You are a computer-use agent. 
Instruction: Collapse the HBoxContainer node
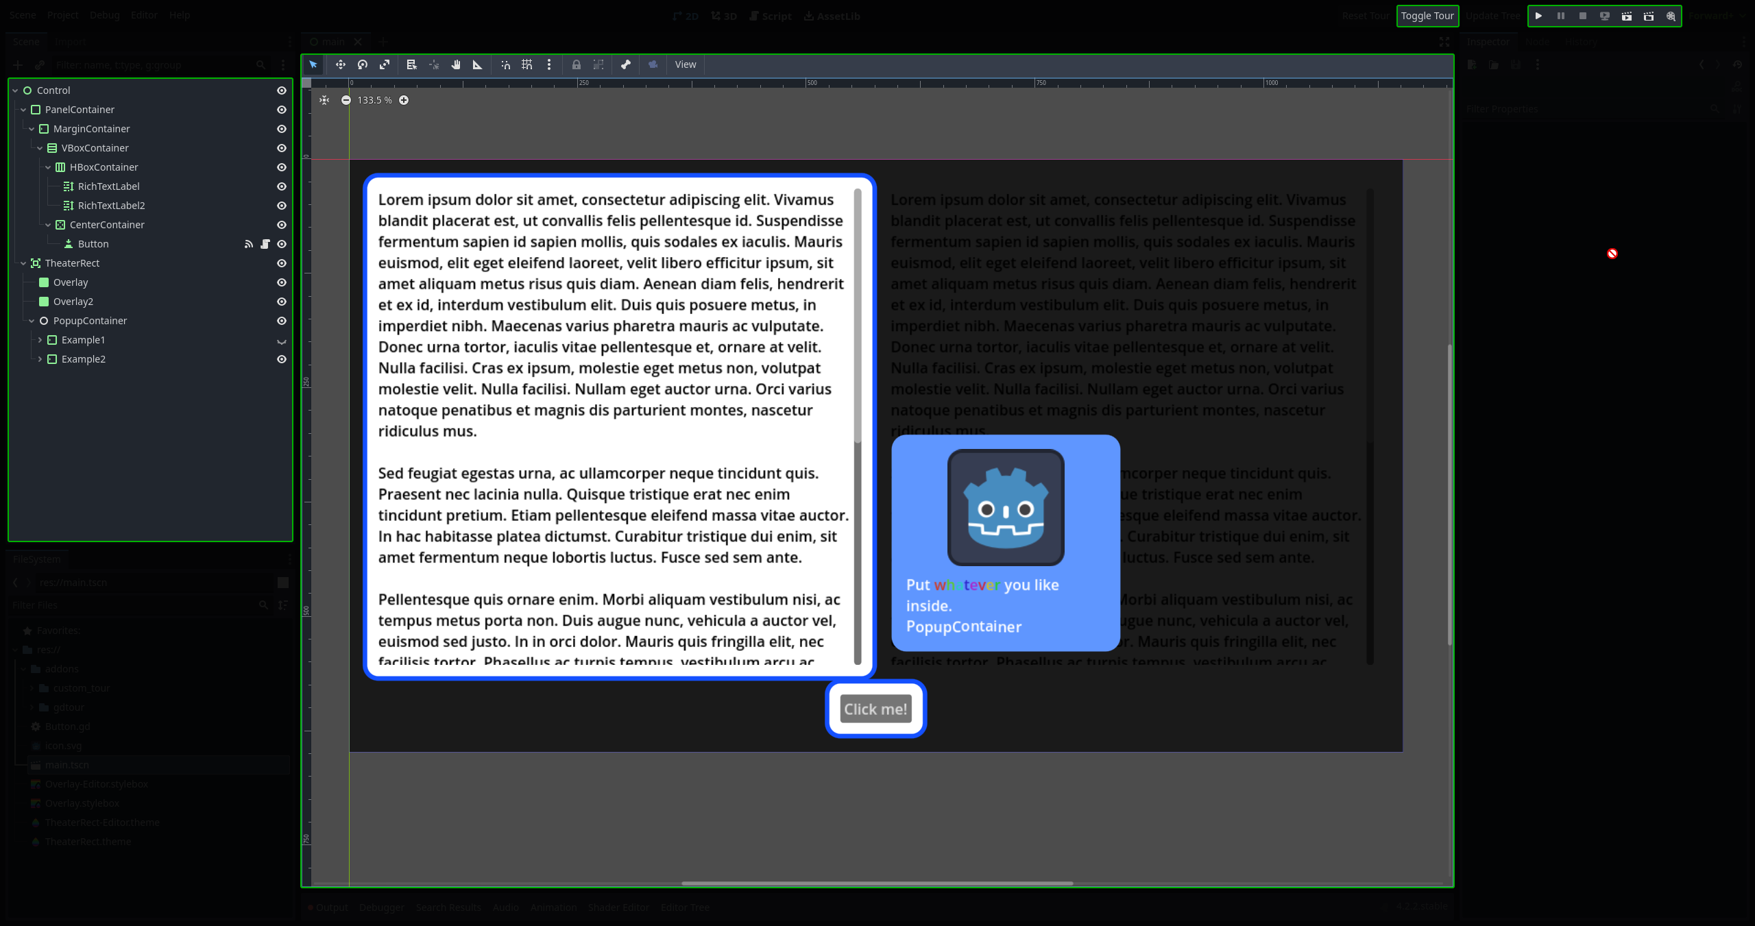(48, 167)
